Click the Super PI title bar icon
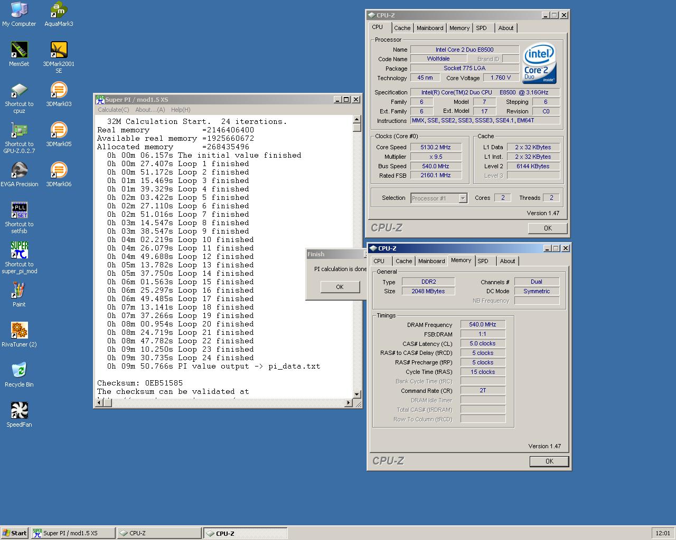Screen dimensions: 676x540 (x=100, y=99)
